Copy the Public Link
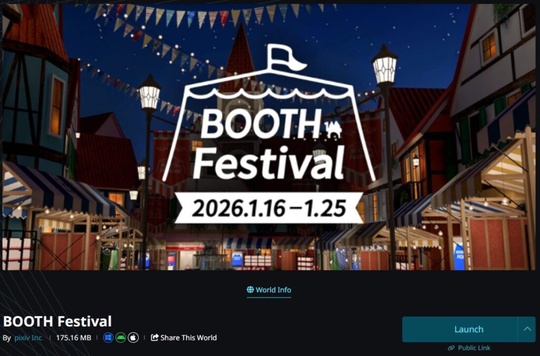Screen dimensions: 540x356 coord(469,348)
